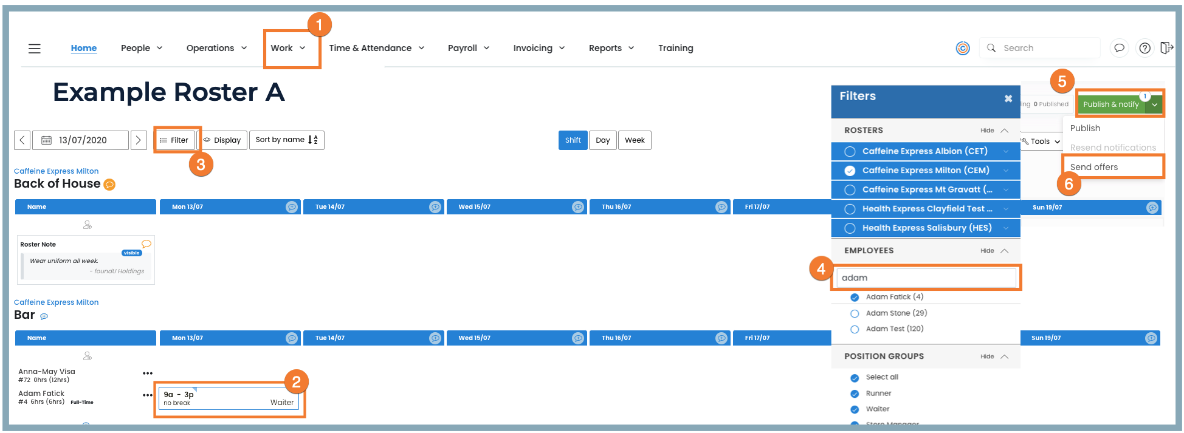Check Adam Stone (29) employee filter

(855, 313)
